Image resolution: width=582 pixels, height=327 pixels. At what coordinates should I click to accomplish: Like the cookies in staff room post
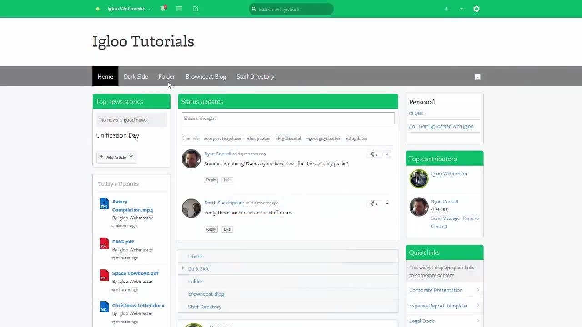point(227,229)
